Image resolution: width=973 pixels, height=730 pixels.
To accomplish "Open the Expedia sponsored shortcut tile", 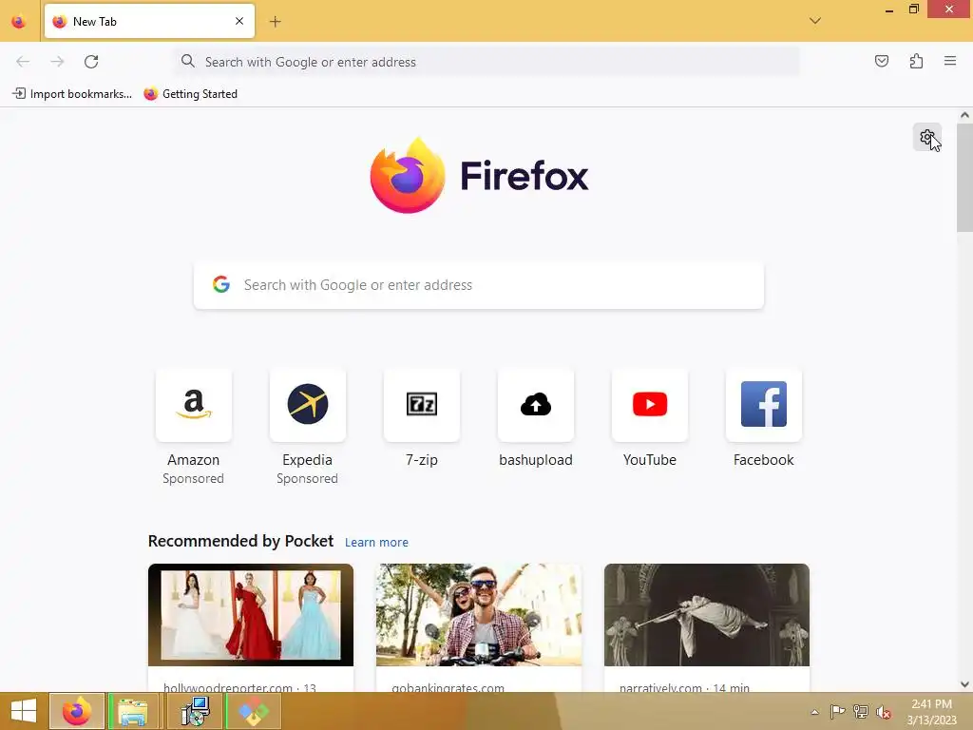I will [x=307, y=405].
